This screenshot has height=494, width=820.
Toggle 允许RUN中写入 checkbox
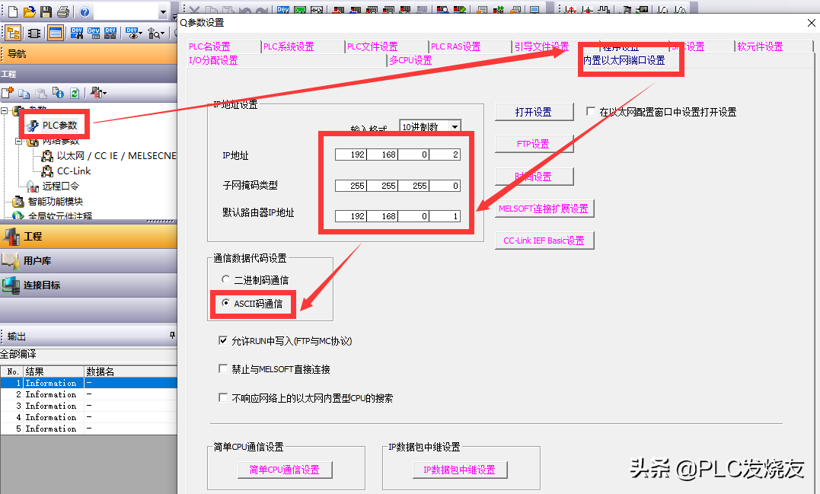[x=223, y=341]
